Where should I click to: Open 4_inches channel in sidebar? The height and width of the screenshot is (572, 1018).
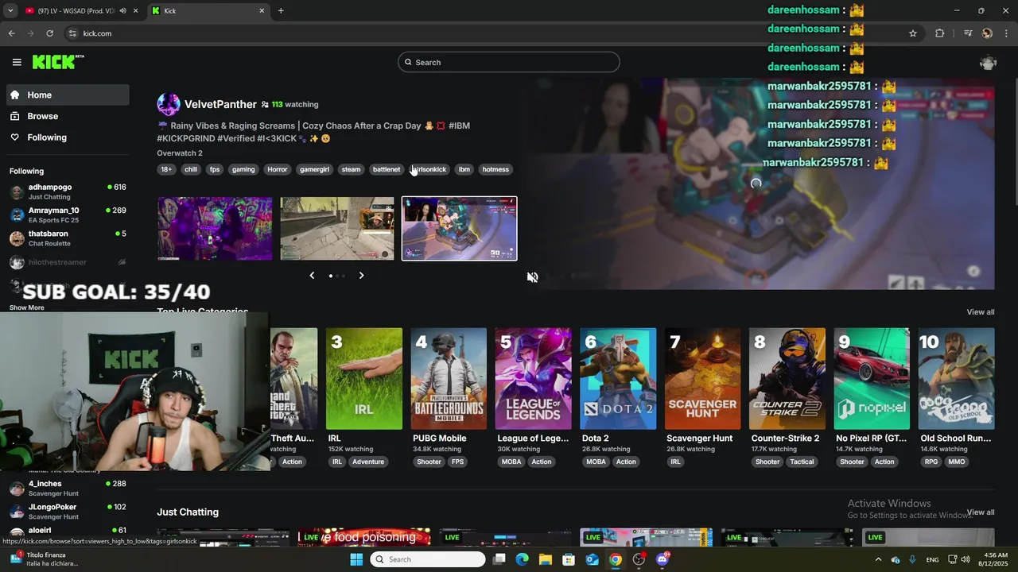point(68,488)
